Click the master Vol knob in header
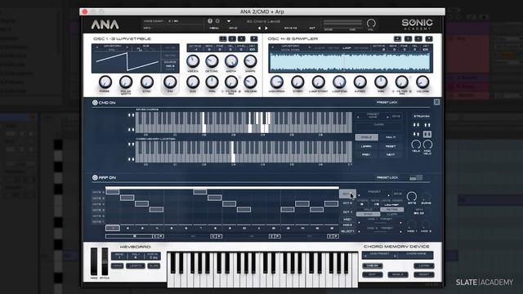Image resolution: width=523 pixels, height=294 pixels. click(371, 24)
